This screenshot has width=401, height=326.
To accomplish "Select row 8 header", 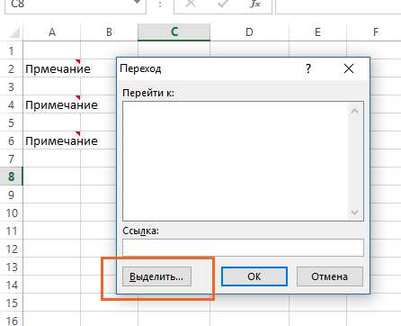I will (x=11, y=177).
